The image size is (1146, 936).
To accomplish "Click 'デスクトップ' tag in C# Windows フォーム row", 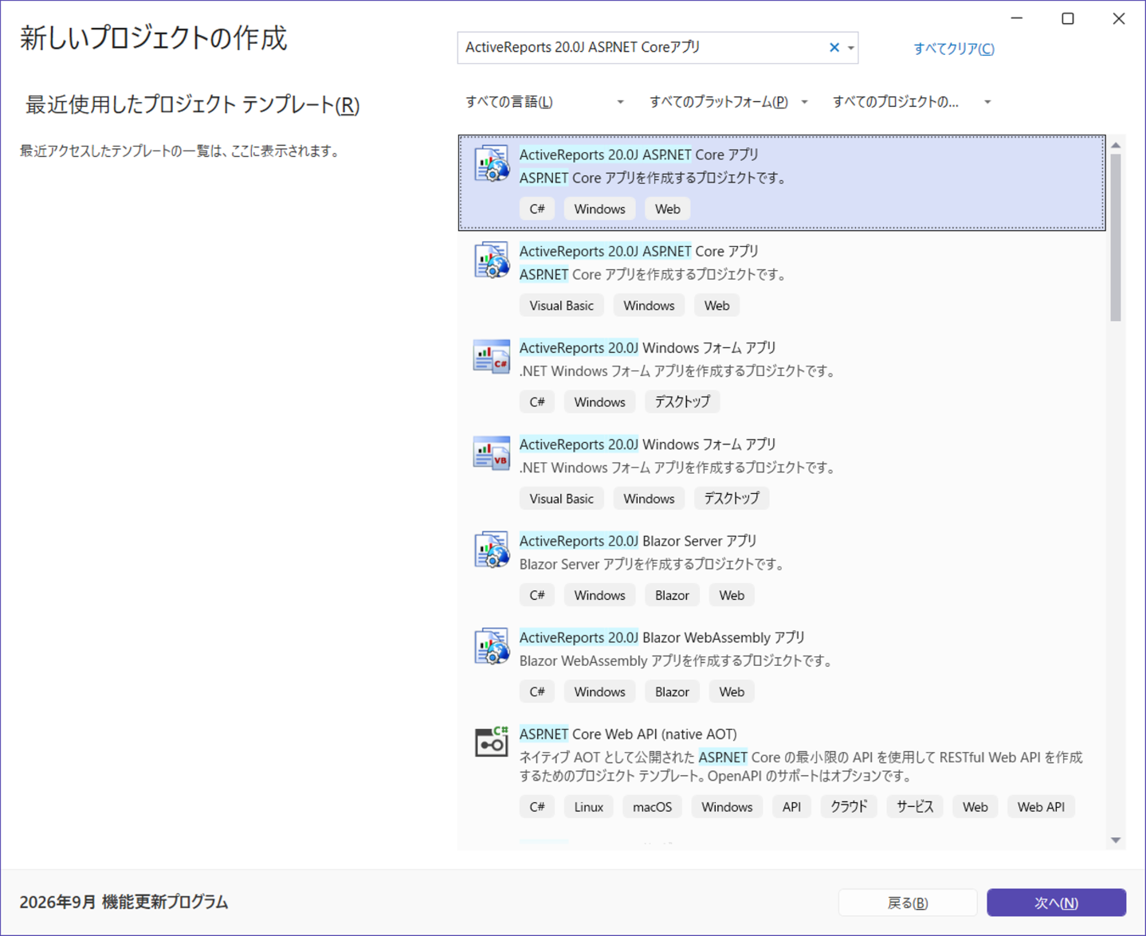I will coord(682,402).
